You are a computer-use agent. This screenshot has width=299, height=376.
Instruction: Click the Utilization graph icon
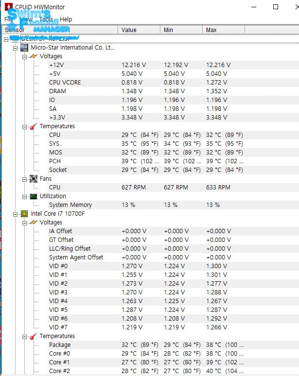point(34,196)
